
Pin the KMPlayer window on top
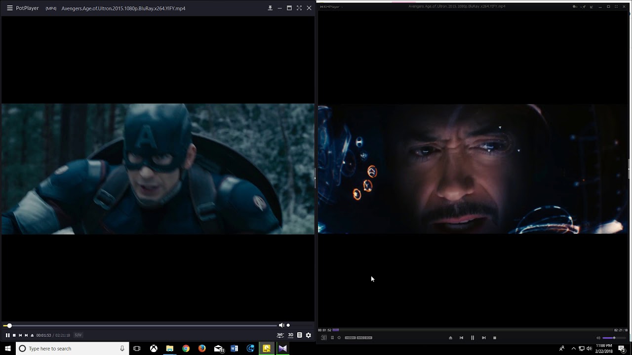pos(583,7)
